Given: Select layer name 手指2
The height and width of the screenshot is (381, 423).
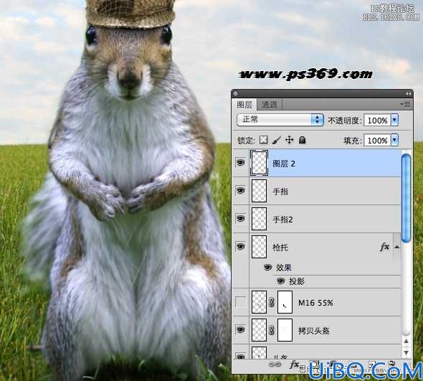Looking at the screenshot, I should coord(282,220).
